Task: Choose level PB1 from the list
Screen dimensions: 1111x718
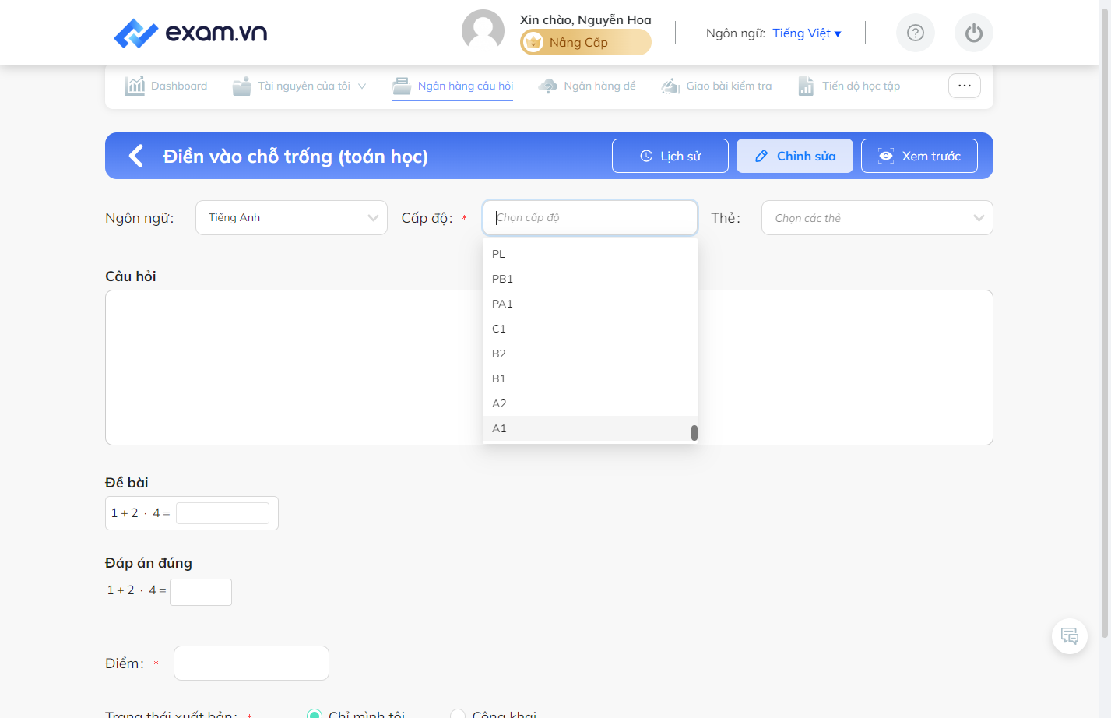Action: click(590, 279)
